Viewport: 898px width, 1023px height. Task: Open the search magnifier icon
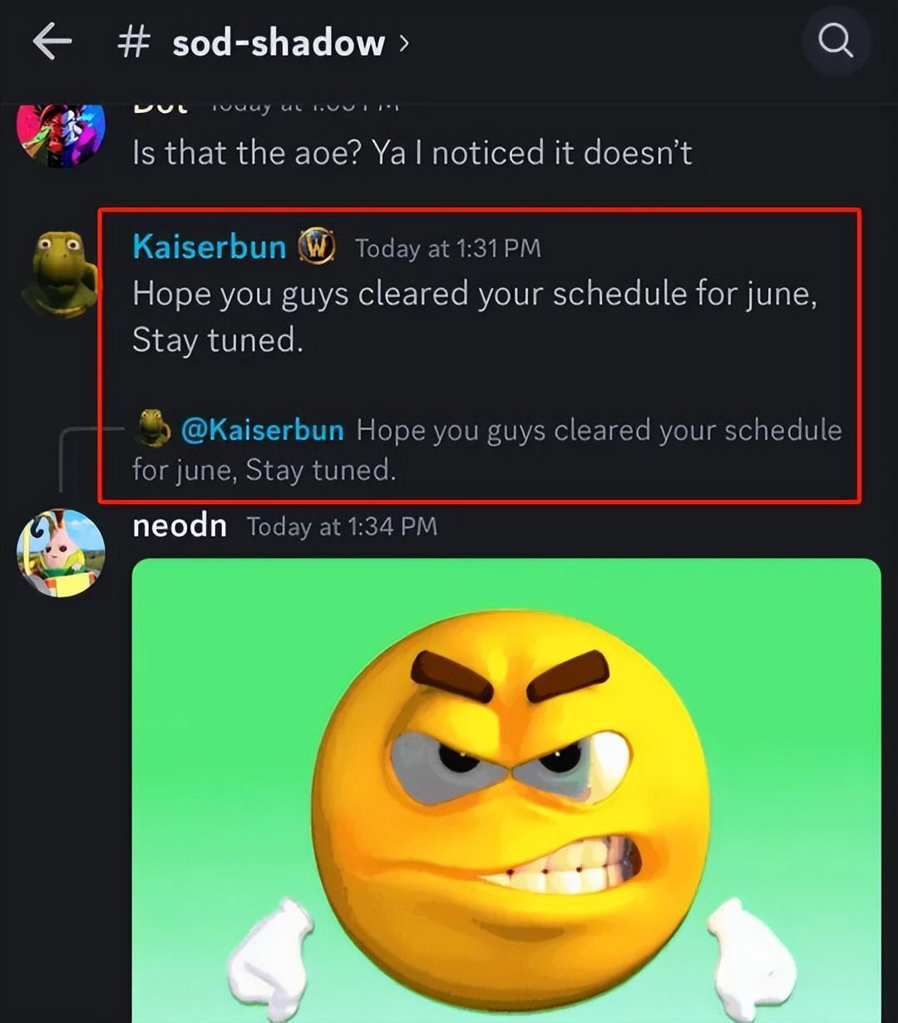coord(836,41)
